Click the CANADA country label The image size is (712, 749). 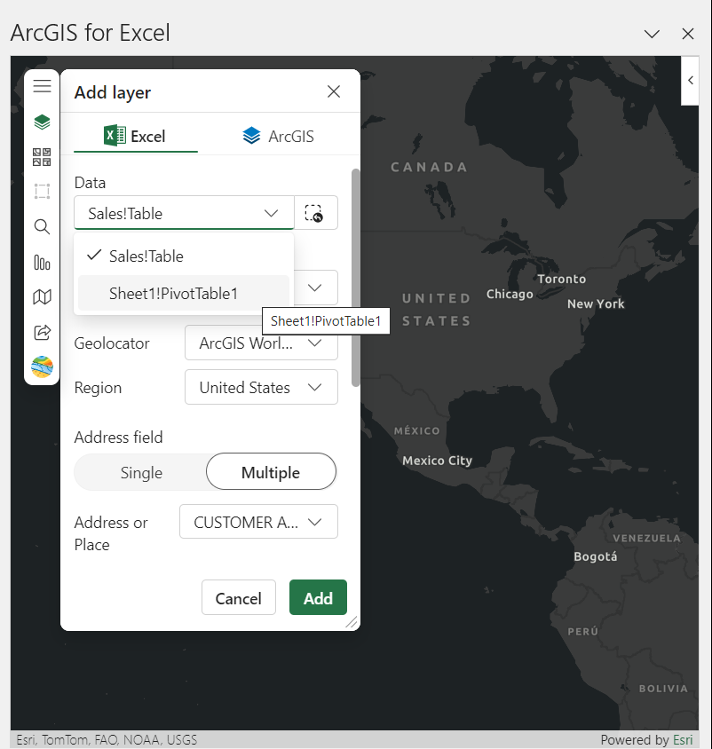point(429,167)
